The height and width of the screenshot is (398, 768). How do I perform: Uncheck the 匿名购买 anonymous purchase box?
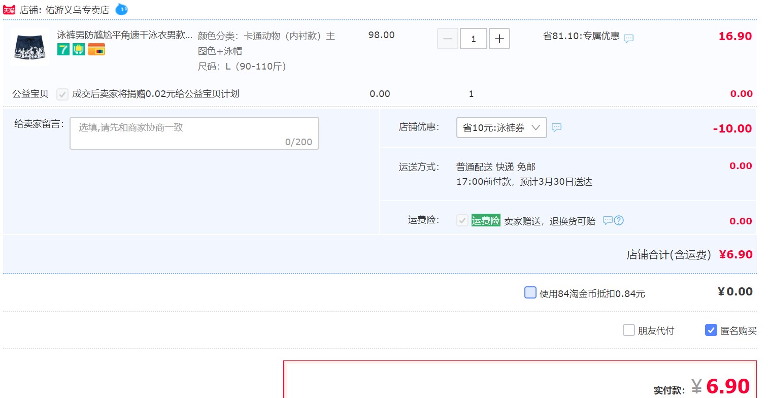[x=711, y=330]
